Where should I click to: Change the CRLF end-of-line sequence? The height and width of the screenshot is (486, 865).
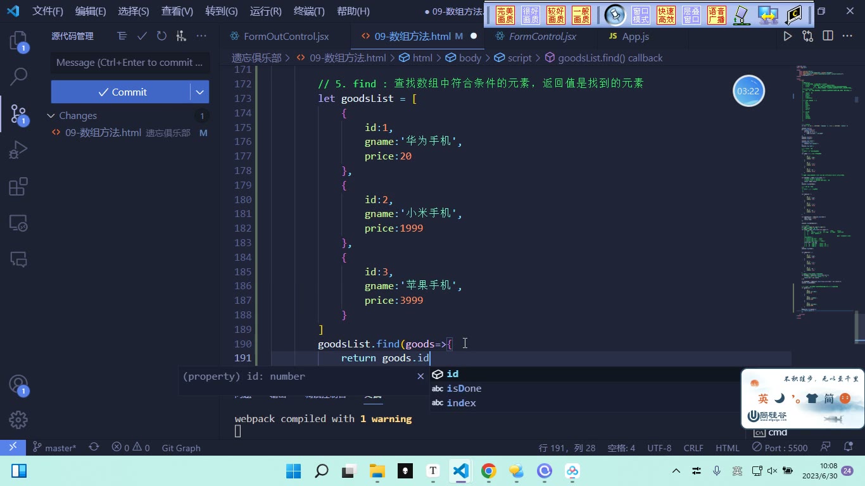(x=693, y=447)
